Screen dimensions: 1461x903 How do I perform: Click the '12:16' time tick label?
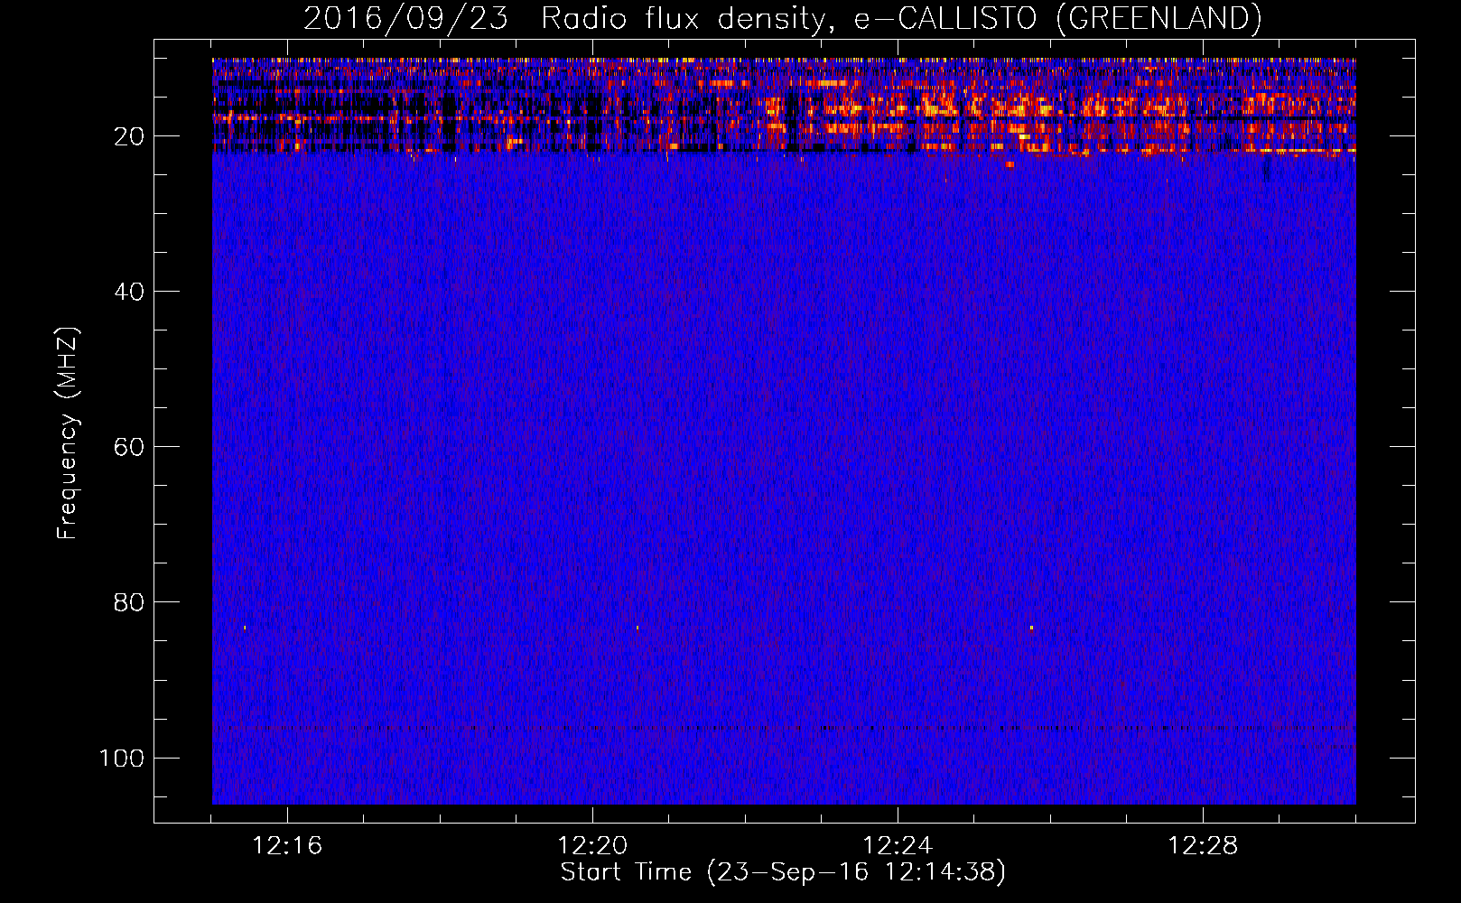click(287, 846)
